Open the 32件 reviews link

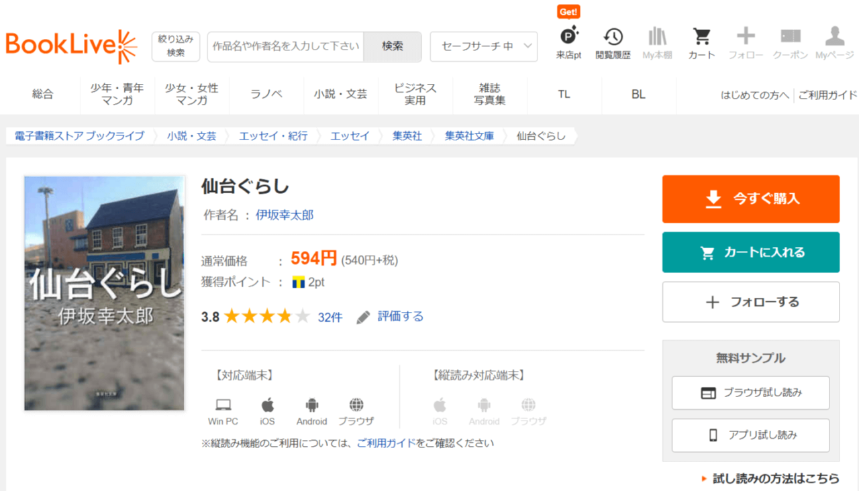pyautogui.click(x=330, y=317)
